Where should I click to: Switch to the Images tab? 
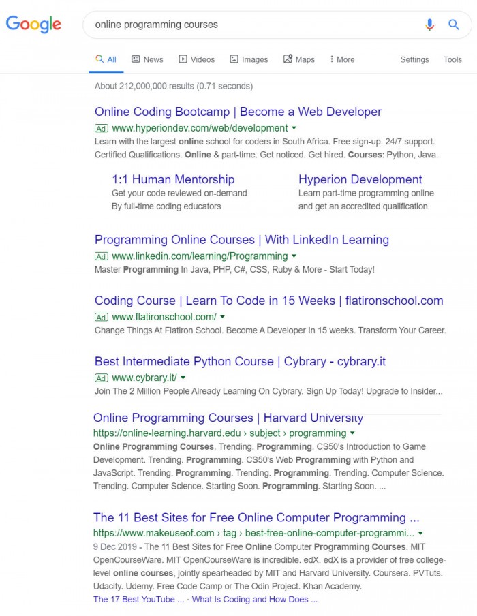(249, 59)
